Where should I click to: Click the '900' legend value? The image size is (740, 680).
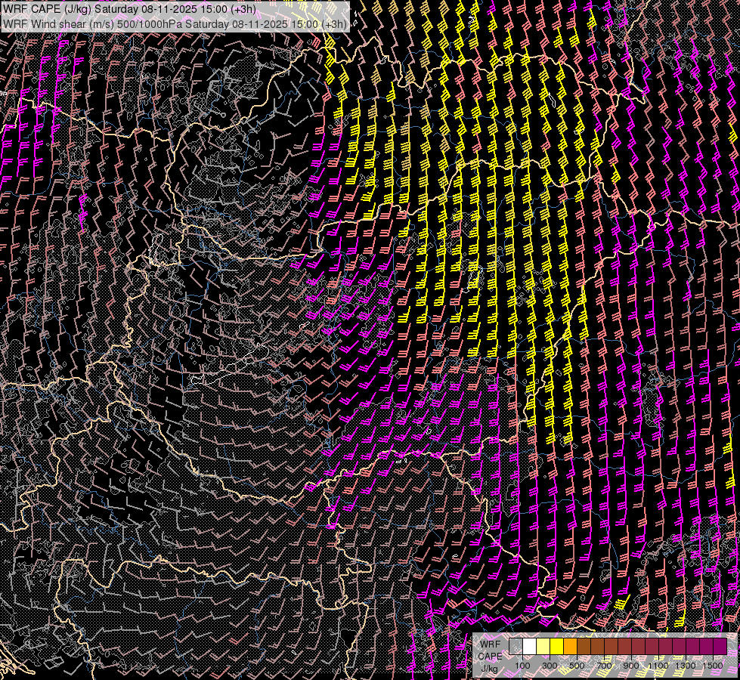click(631, 666)
